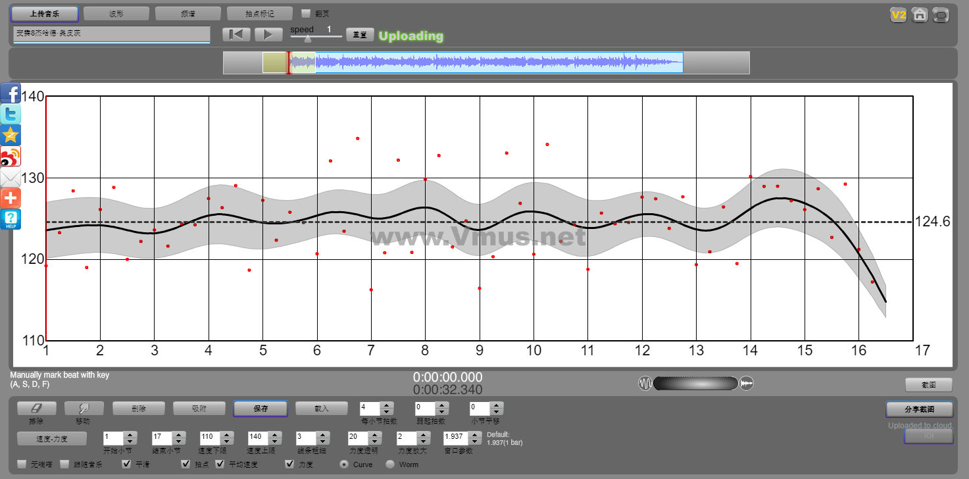This screenshot has height=479, width=969.
Task: Click the Facebook share icon
Action: click(x=11, y=93)
